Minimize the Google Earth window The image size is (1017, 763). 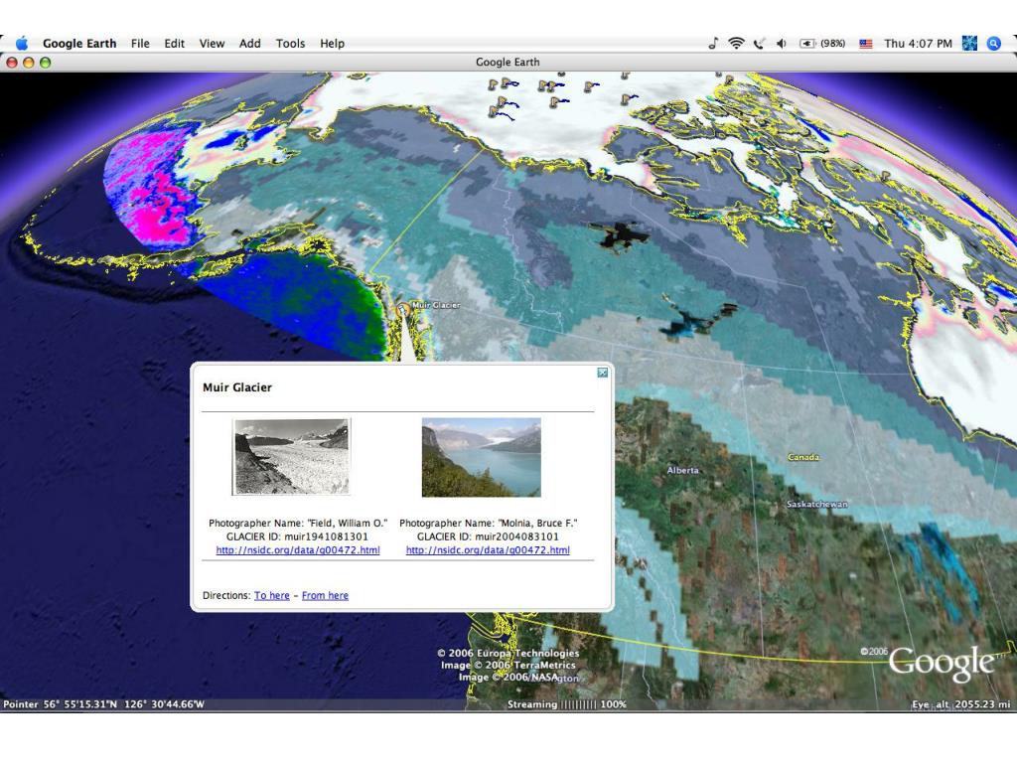(28, 63)
